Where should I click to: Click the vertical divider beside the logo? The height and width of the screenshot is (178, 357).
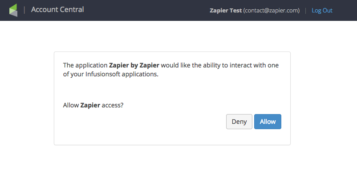click(24, 10)
